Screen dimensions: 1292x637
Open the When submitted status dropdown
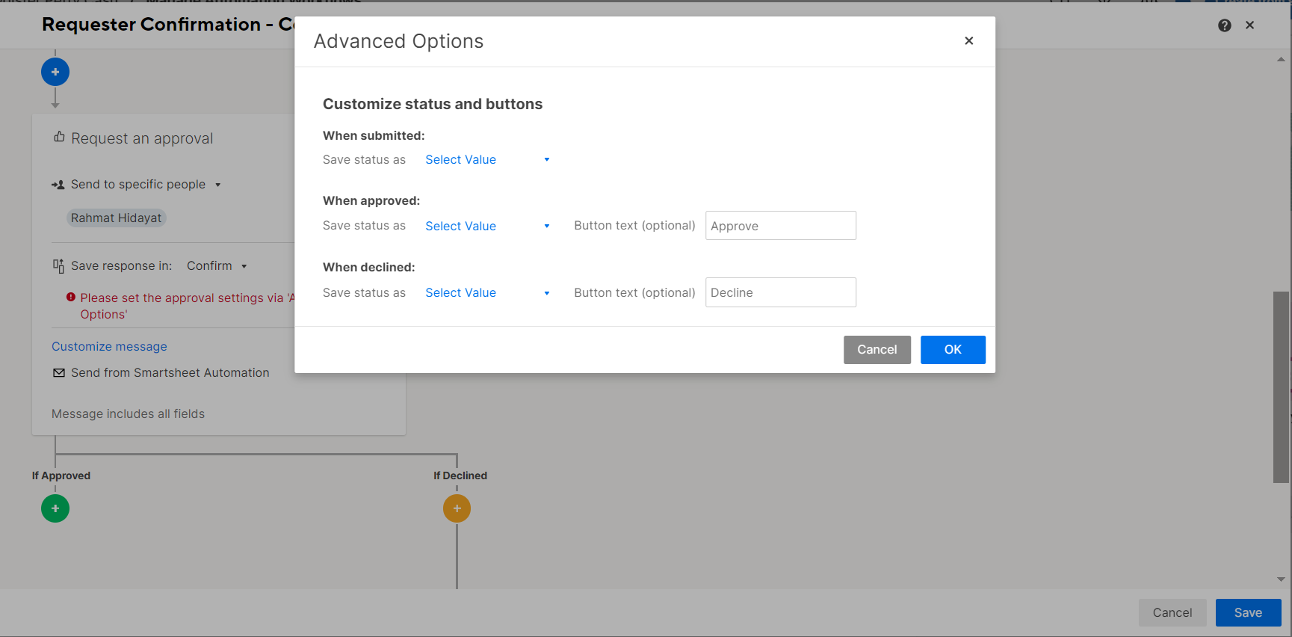[487, 160]
